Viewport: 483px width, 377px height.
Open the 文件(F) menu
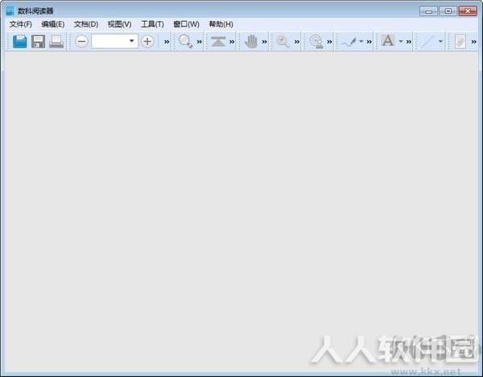tap(21, 24)
